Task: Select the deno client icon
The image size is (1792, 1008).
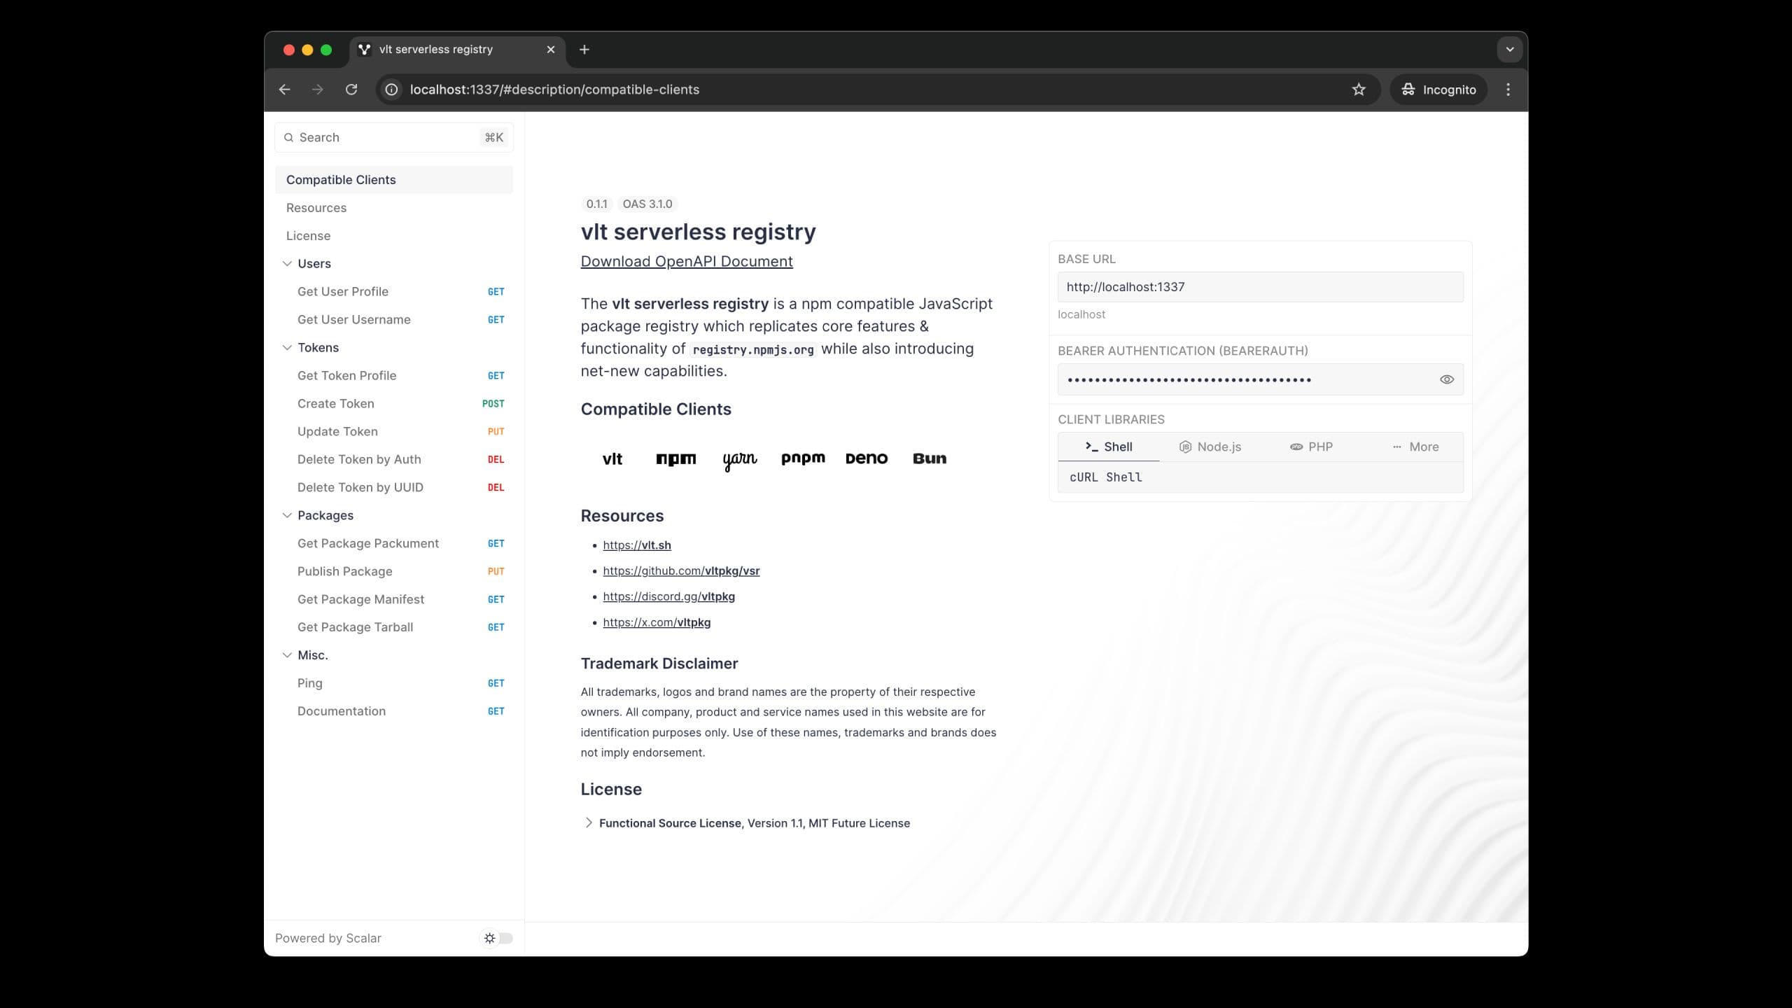Action: 867,458
